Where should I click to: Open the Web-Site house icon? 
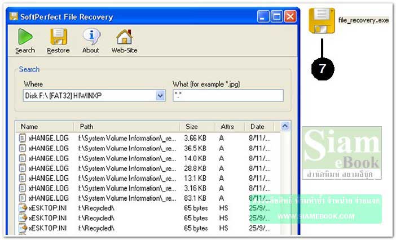[x=124, y=37]
